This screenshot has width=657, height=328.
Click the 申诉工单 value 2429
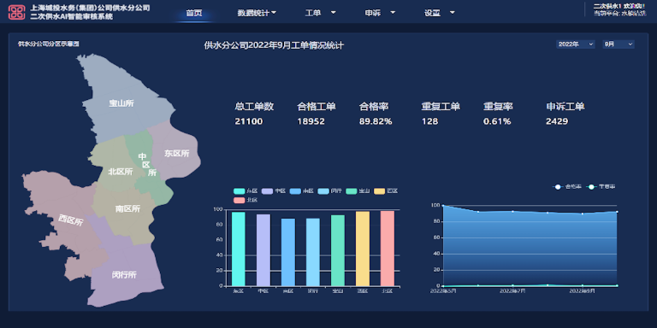coord(557,122)
